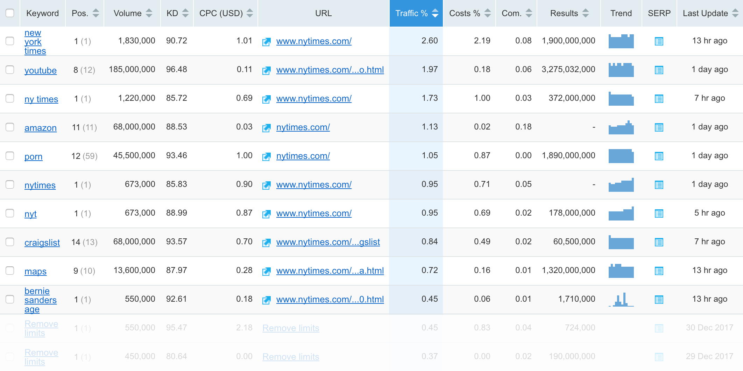Click the Trend column header

click(x=621, y=13)
